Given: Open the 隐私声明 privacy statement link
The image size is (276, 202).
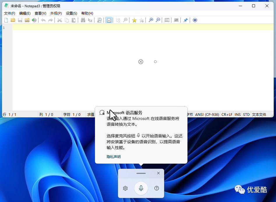Looking at the screenshot, I should [x=113, y=157].
